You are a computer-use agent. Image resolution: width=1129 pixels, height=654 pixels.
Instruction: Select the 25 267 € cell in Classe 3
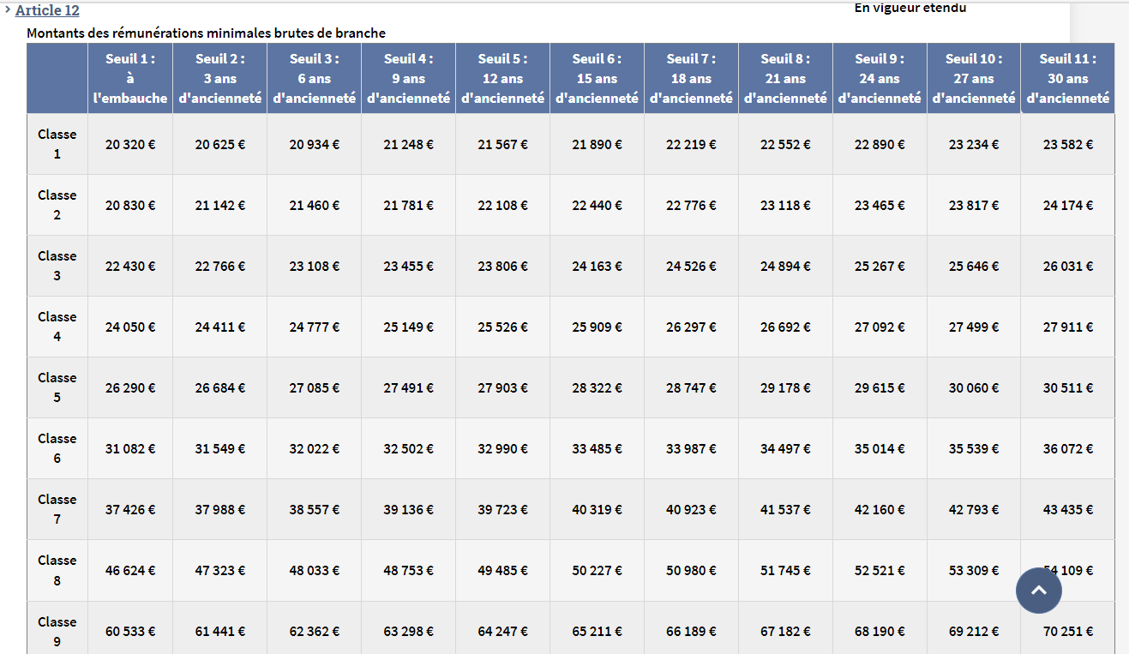click(880, 267)
